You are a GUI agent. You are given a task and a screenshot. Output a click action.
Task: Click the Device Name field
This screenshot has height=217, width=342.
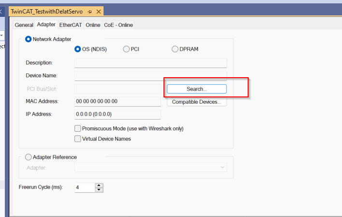pos(150,76)
